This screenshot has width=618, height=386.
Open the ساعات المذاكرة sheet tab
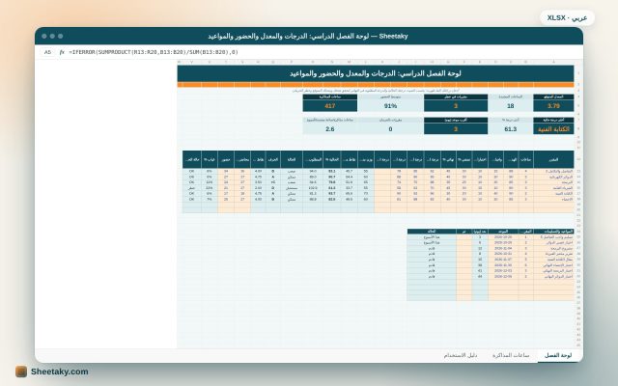pyautogui.click(x=511, y=355)
